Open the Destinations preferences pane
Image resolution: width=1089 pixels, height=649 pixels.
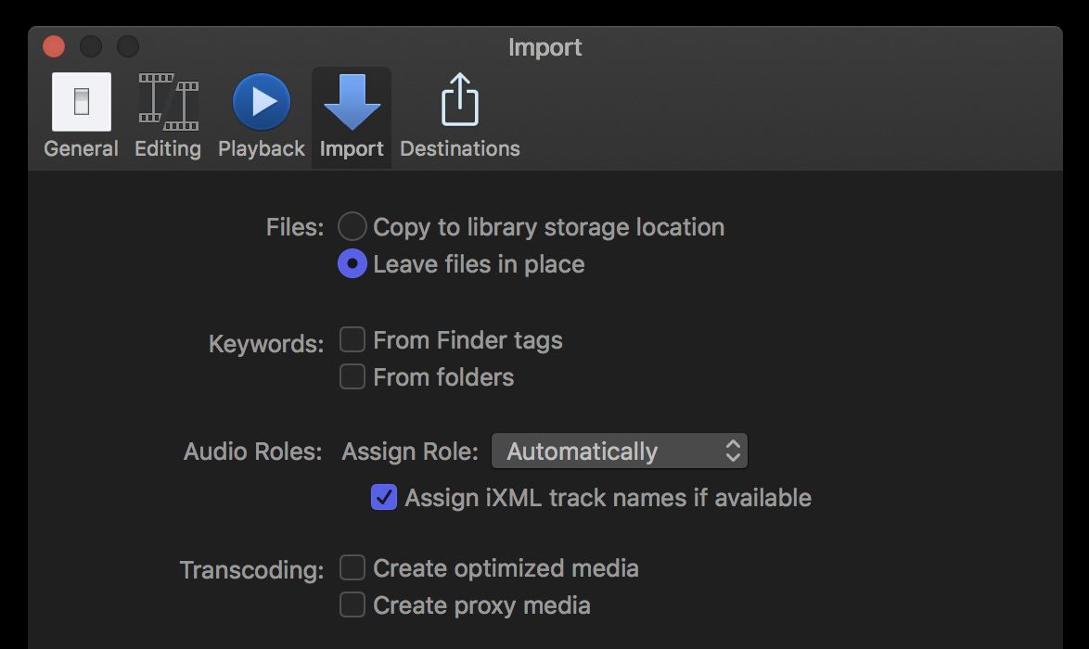pyautogui.click(x=460, y=116)
